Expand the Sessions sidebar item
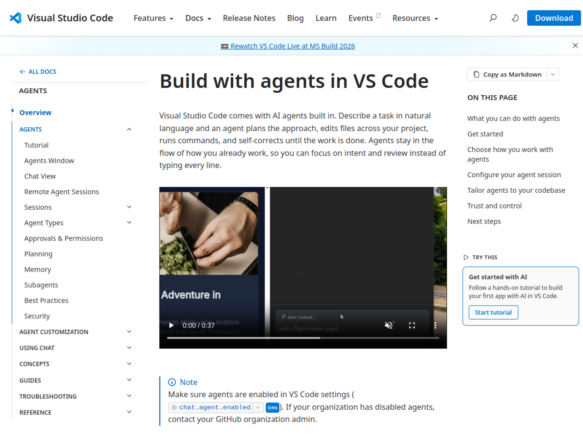583x437 pixels. [x=129, y=207]
